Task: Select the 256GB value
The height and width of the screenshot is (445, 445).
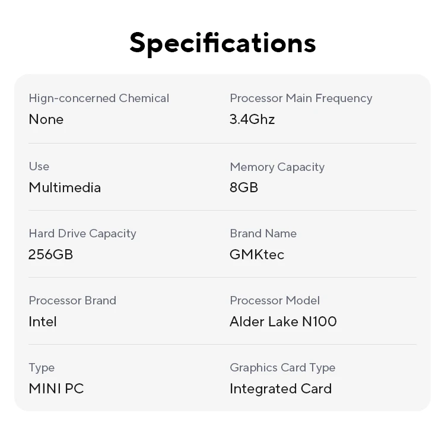Action: click(51, 255)
